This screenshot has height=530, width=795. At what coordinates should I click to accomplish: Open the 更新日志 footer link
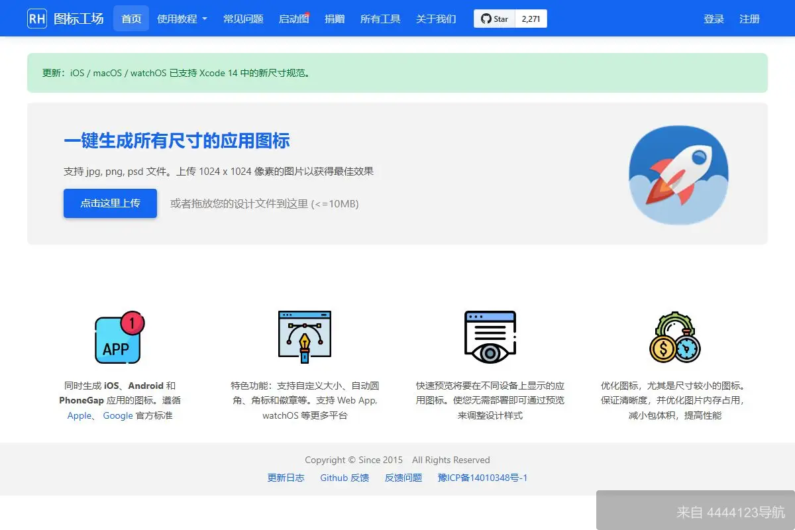click(x=286, y=478)
